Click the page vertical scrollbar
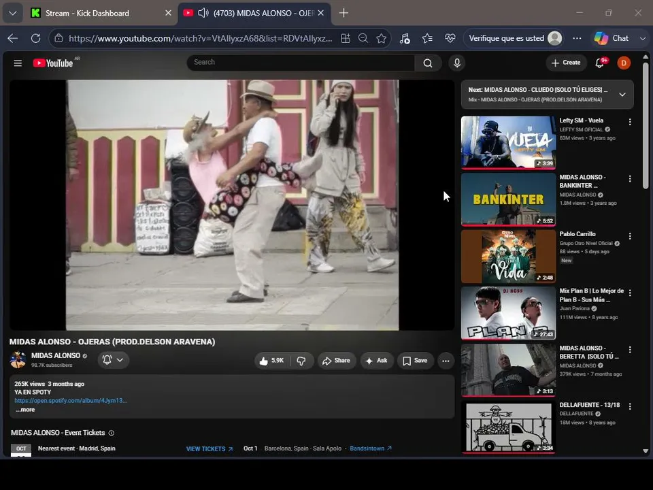This screenshot has height=490, width=653. [x=645, y=125]
